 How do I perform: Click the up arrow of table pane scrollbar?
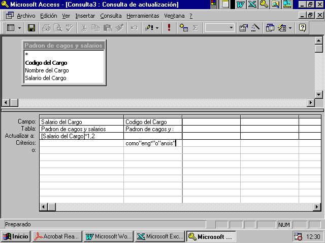318,40
